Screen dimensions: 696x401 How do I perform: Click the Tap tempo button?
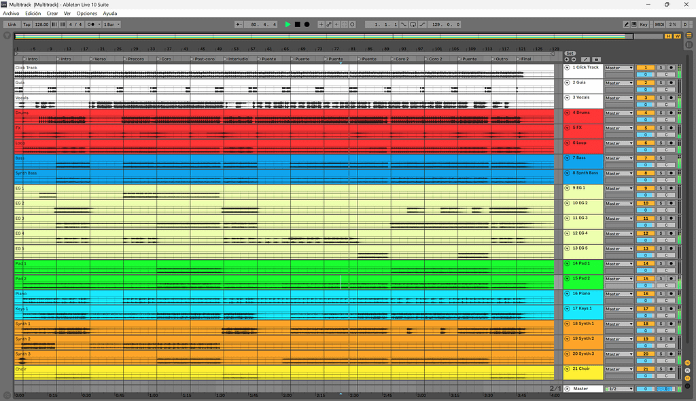[27, 24]
